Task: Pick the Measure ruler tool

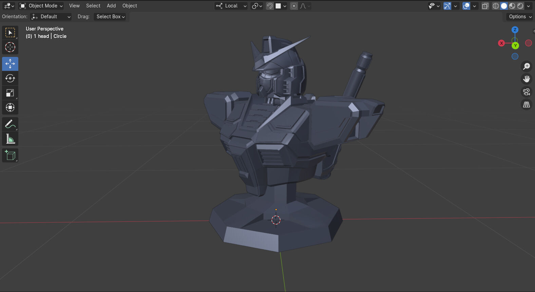Action: [10, 139]
